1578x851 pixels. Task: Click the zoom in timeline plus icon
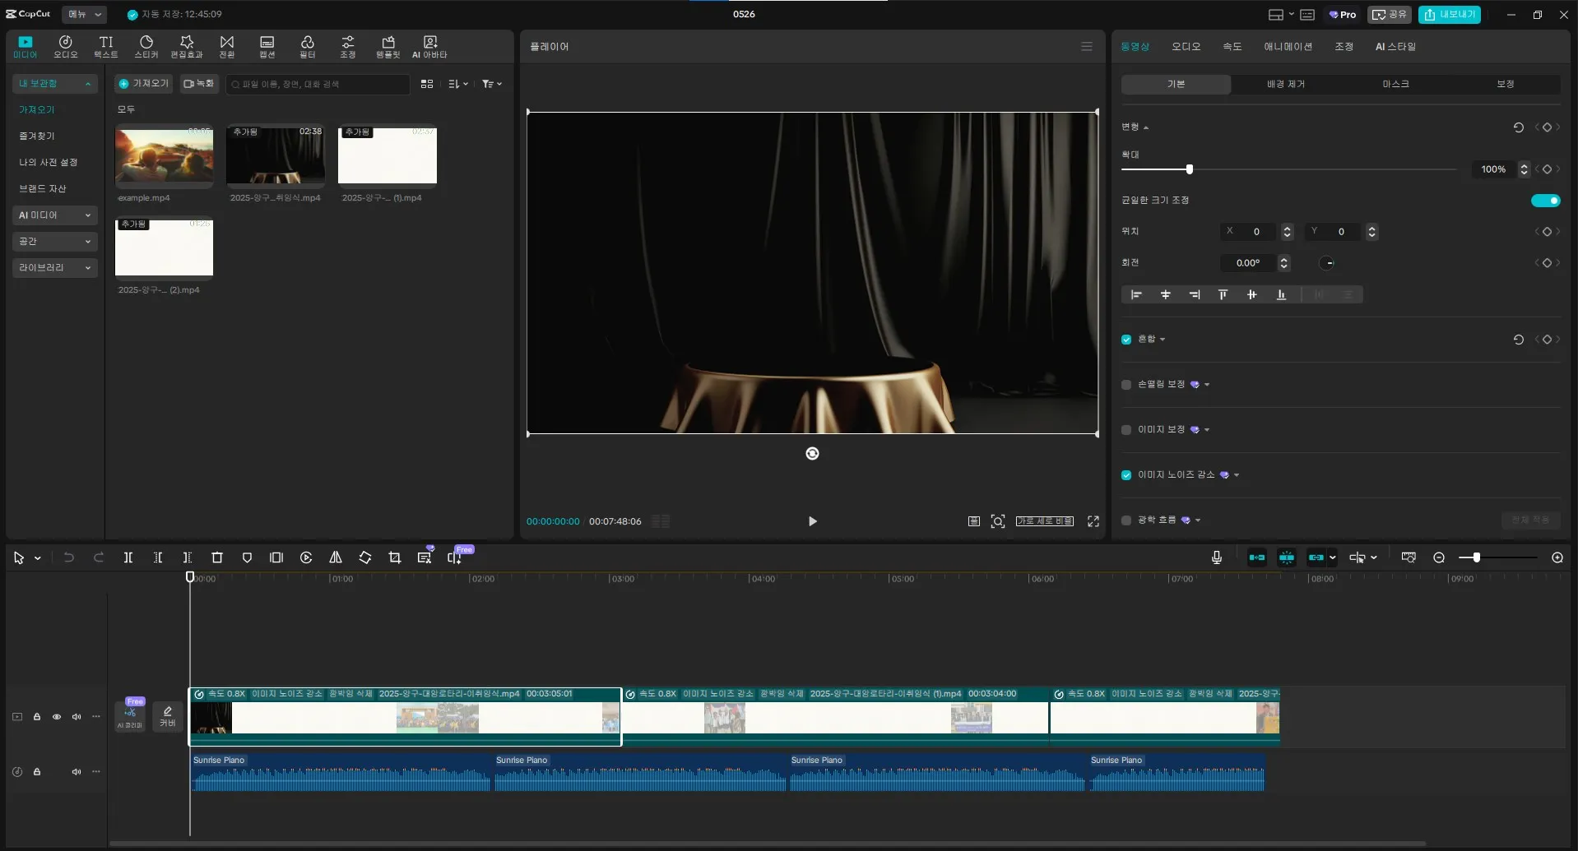(1557, 557)
